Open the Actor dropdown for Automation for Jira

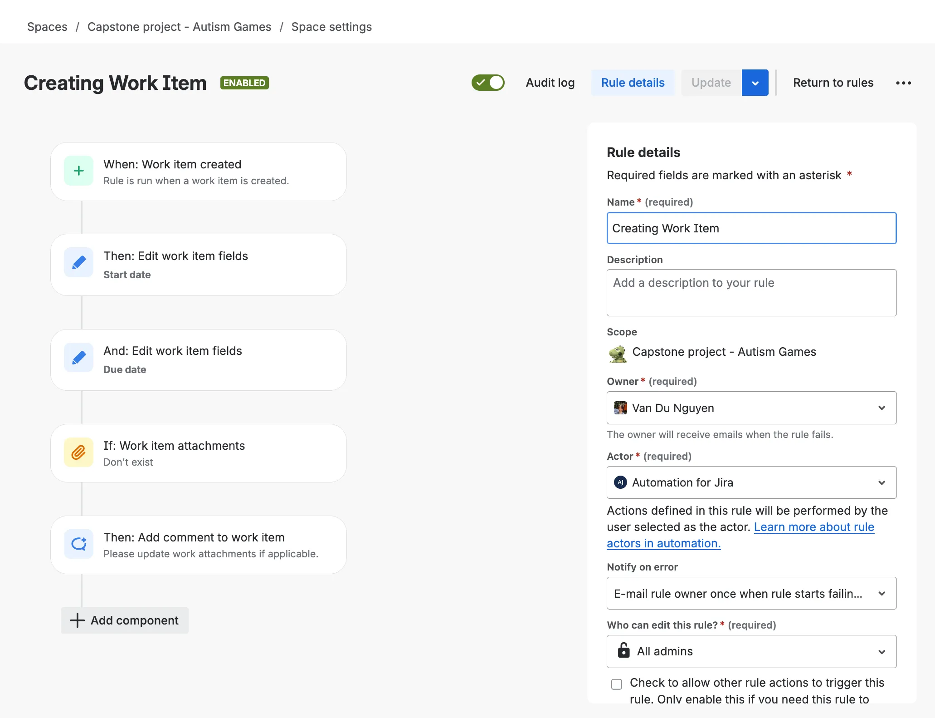point(881,482)
